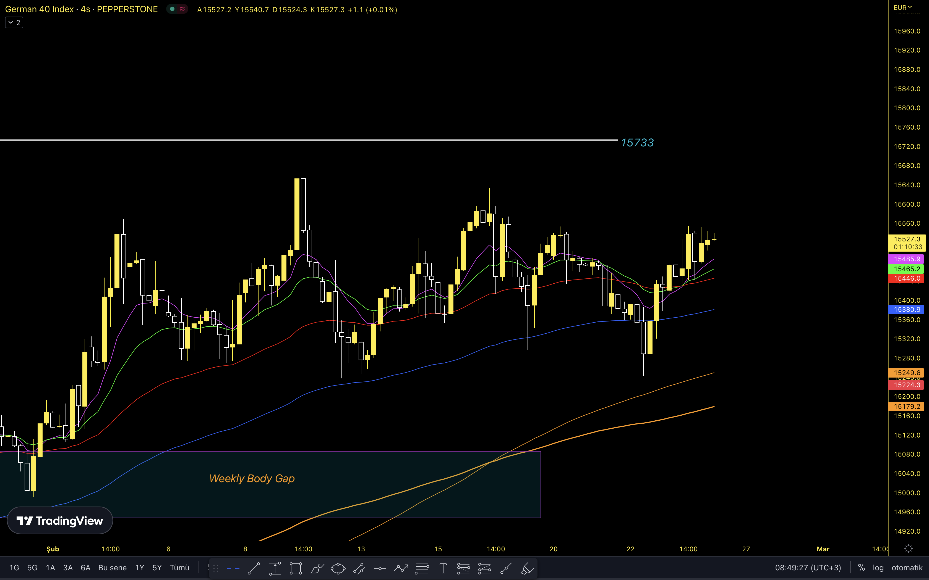Image resolution: width=929 pixels, height=580 pixels.
Task: Select the arrow path drawing tool
Action: pyautogui.click(x=401, y=568)
